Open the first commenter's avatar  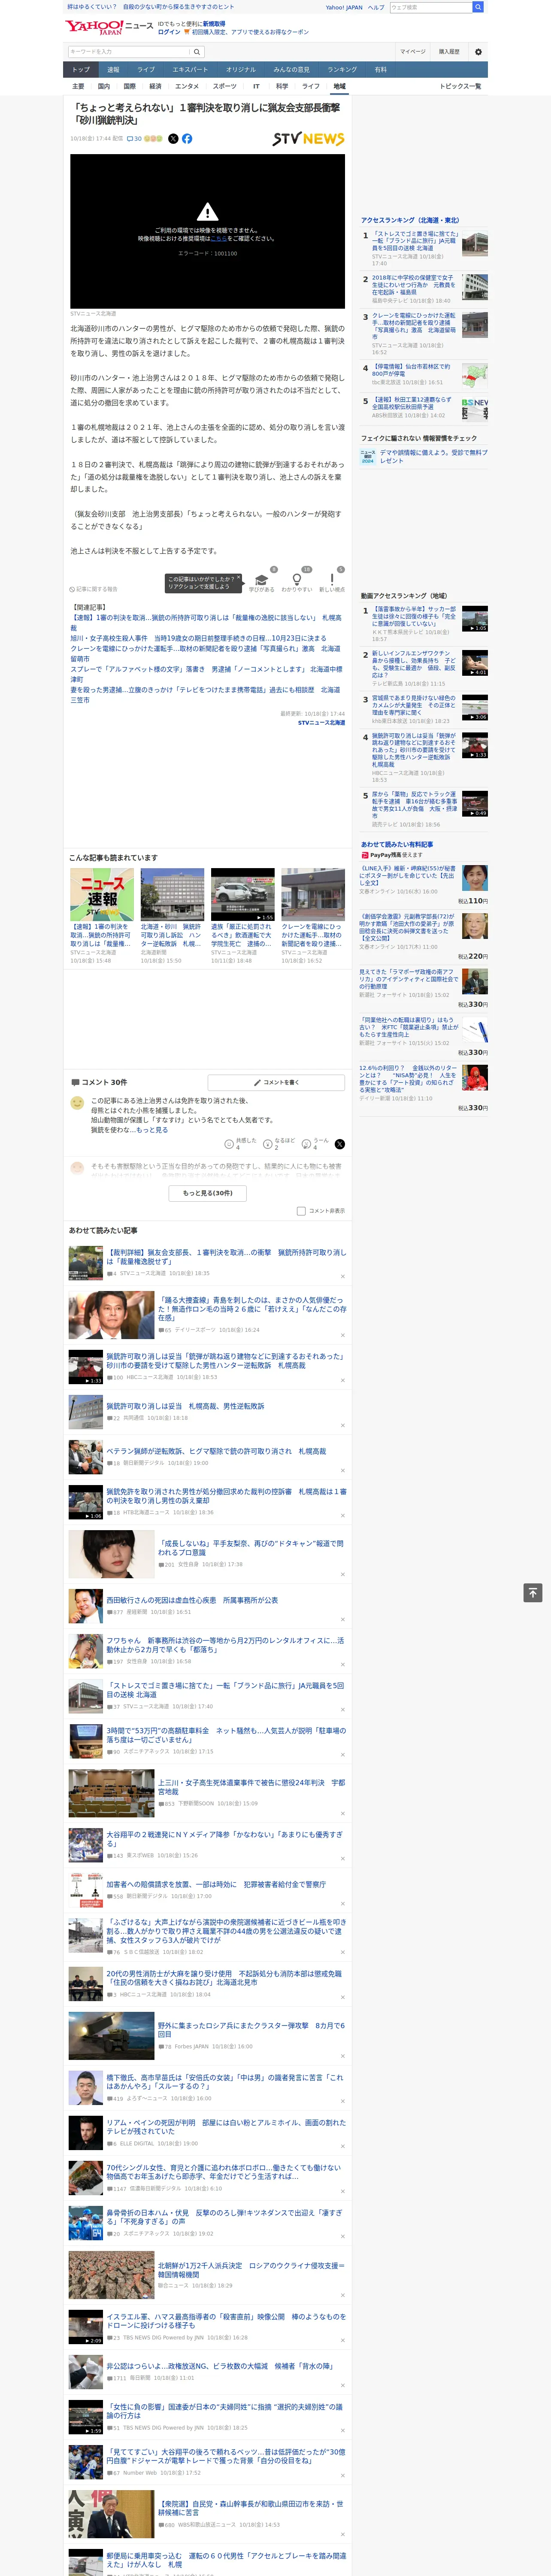click(x=77, y=1103)
